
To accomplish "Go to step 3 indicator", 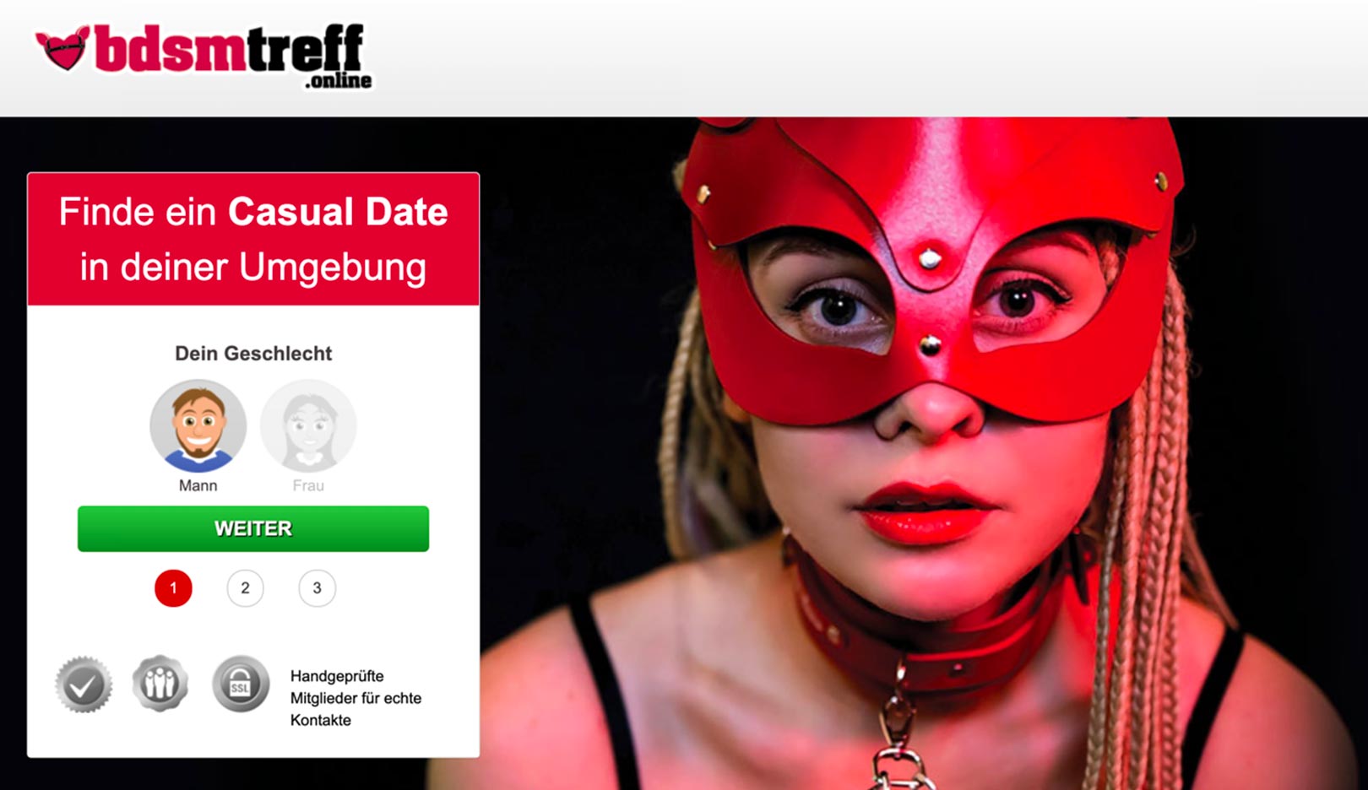I will tap(317, 588).
